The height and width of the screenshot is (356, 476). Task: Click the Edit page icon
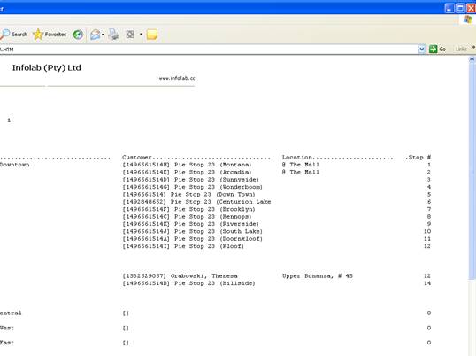click(x=130, y=35)
